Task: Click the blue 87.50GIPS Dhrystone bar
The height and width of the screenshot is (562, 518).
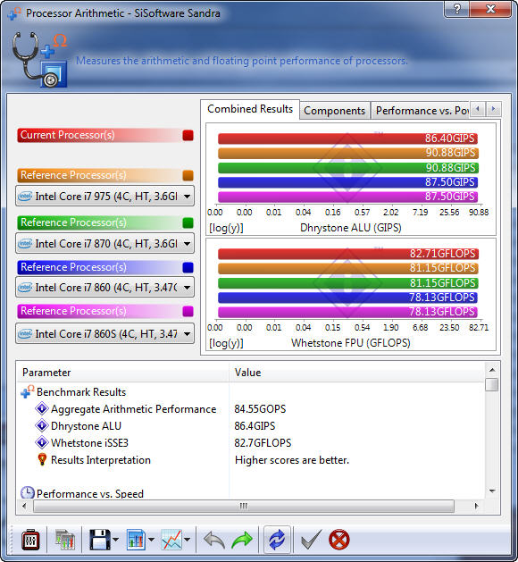Action: click(347, 182)
